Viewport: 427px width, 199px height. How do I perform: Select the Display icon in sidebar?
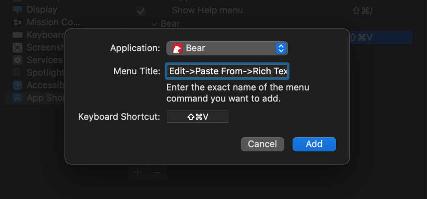click(x=18, y=10)
